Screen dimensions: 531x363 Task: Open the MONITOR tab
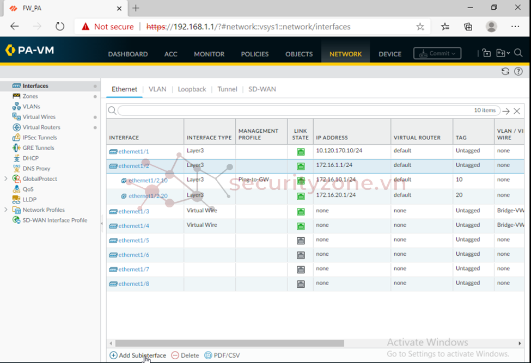pos(209,54)
